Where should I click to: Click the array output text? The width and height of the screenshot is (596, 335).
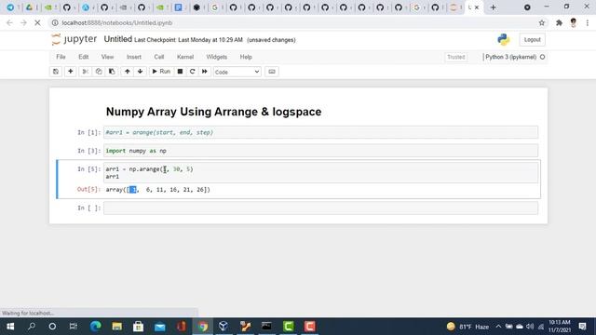pyautogui.click(x=157, y=189)
